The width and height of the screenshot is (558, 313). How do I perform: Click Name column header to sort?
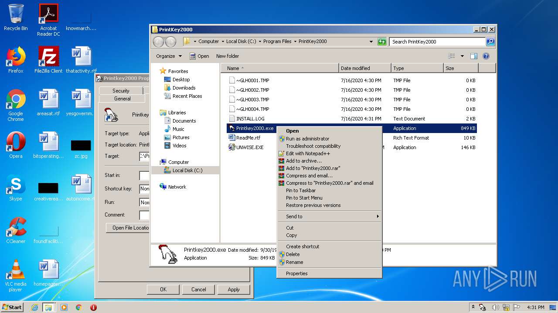click(279, 68)
